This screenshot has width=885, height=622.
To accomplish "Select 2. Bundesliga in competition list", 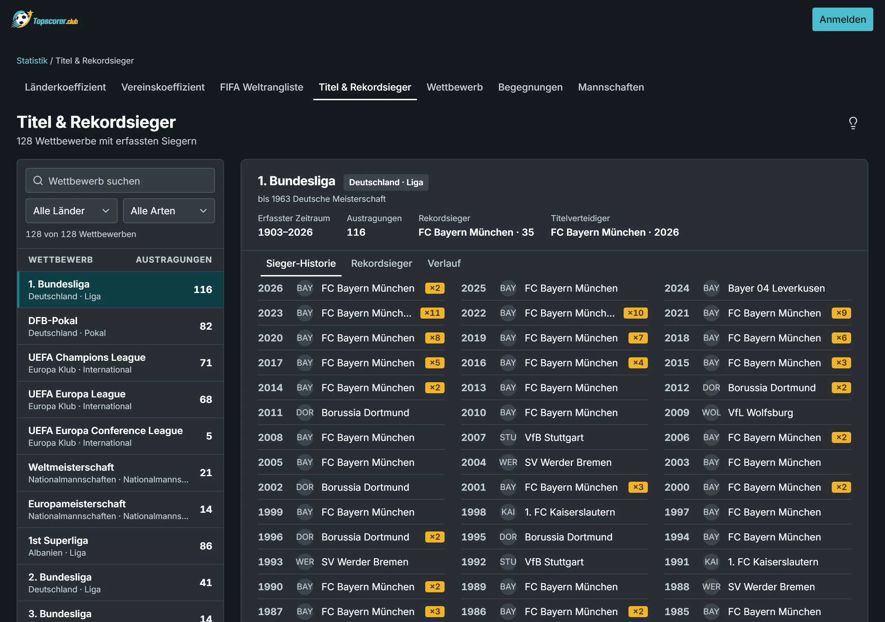I will pyautogui.click(x=120, y=582).
